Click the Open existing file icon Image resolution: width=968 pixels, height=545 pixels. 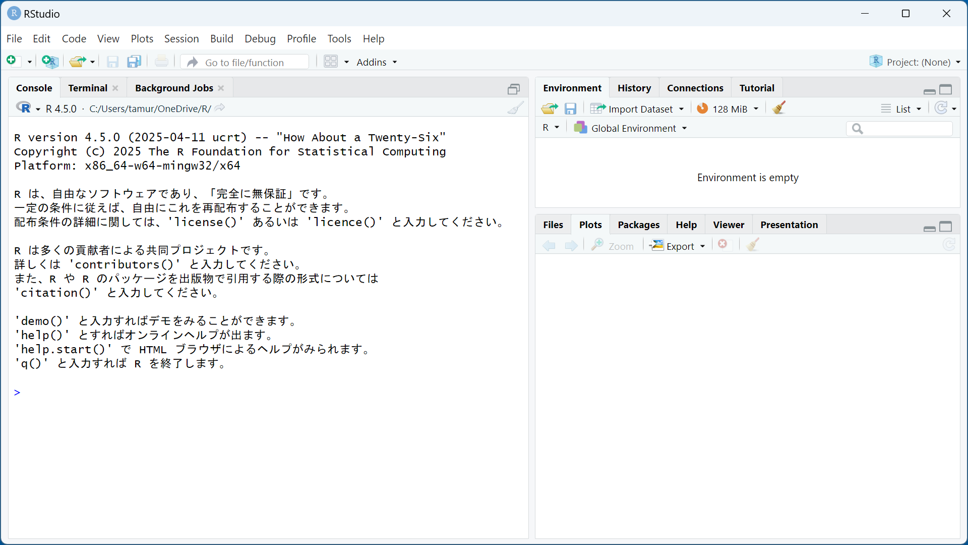pos(77,62)
